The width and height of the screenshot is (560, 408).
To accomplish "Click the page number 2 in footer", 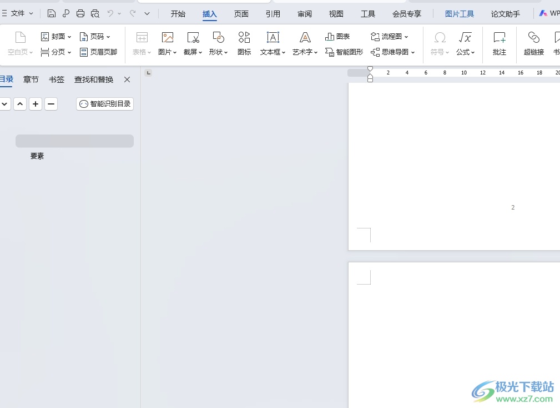I will (x=513, y=207).
